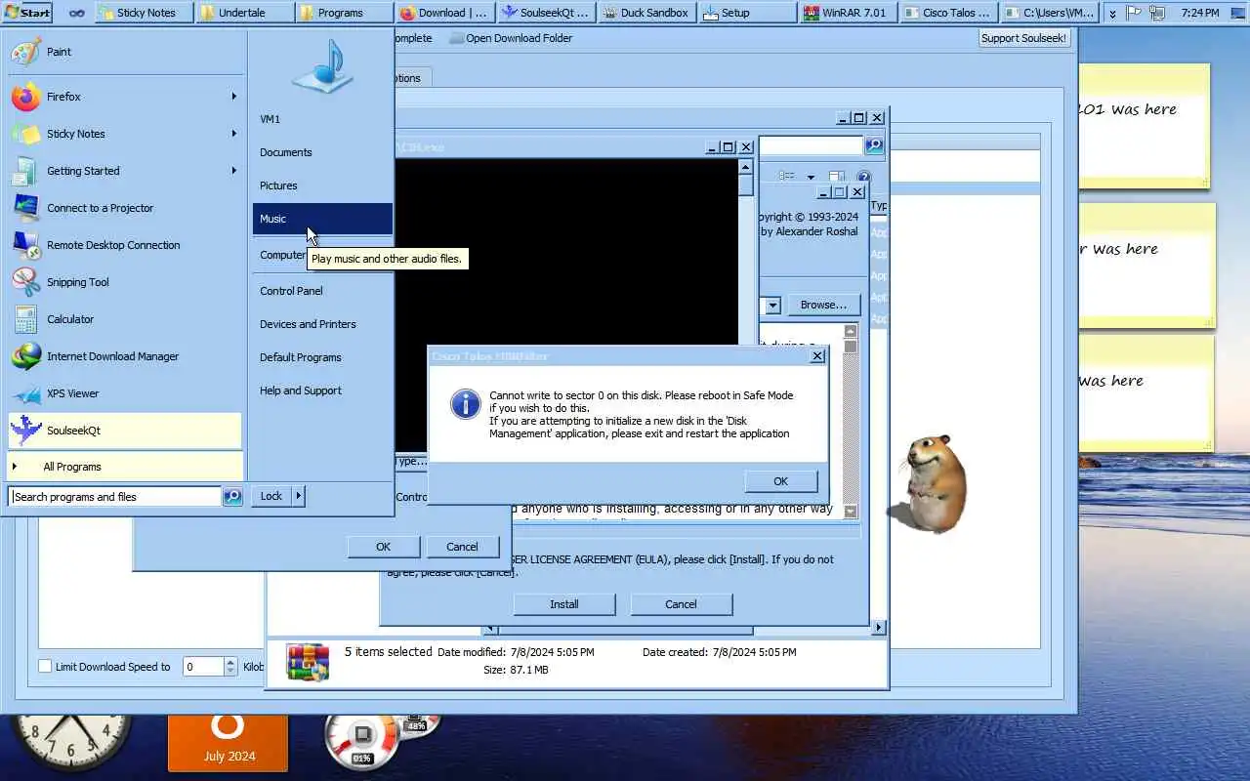Open Paint from the Start menu
Viewport: 1250px width, 781px height.
[125, 52]
